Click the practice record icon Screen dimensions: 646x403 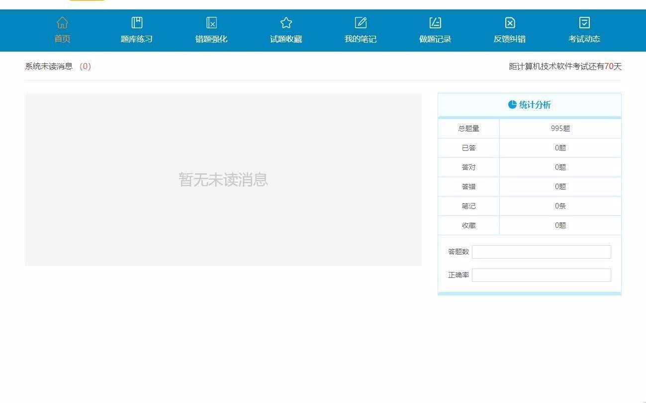[x=435, y=22]
